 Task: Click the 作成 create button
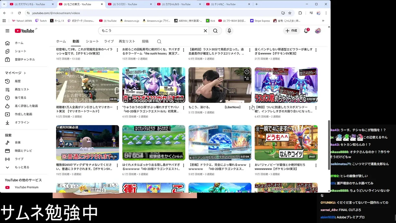(291, 31)
